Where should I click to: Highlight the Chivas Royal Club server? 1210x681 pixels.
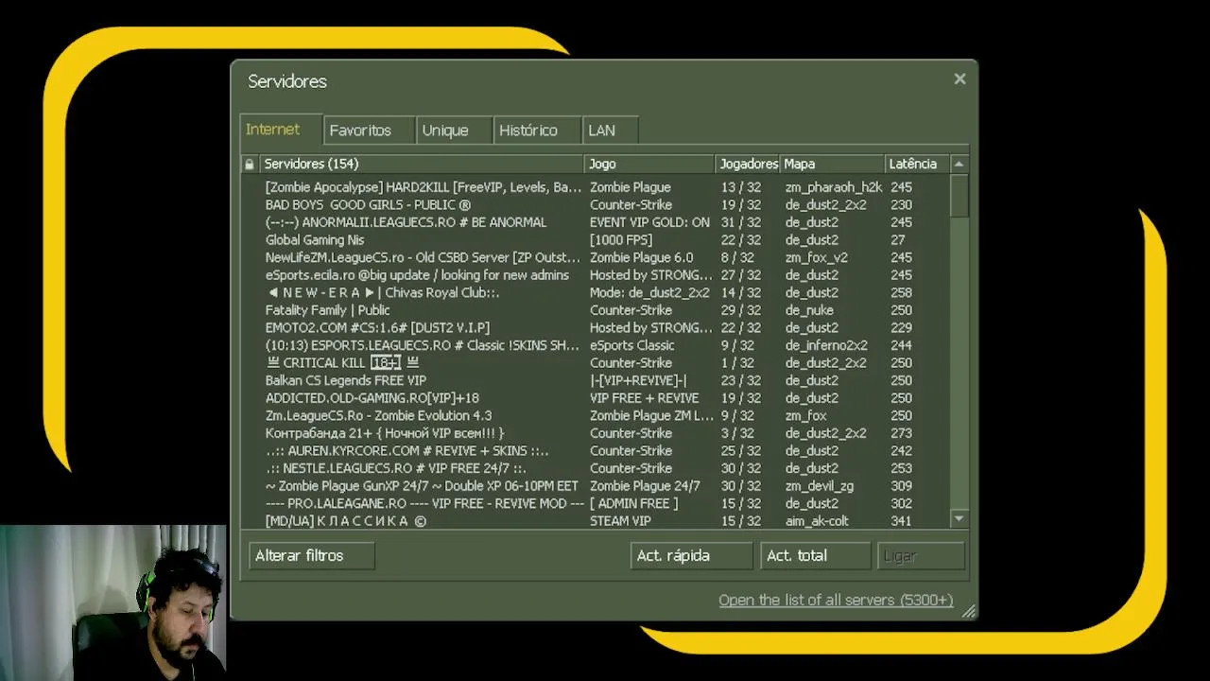[596, 292]
